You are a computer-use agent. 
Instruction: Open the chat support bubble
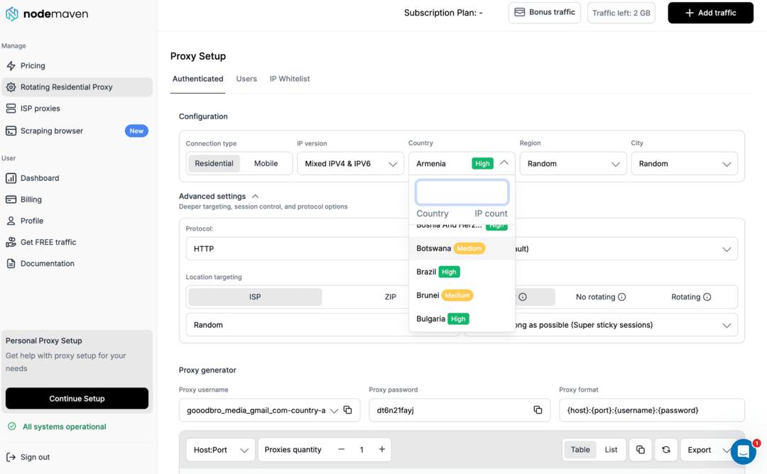(744, 451)
